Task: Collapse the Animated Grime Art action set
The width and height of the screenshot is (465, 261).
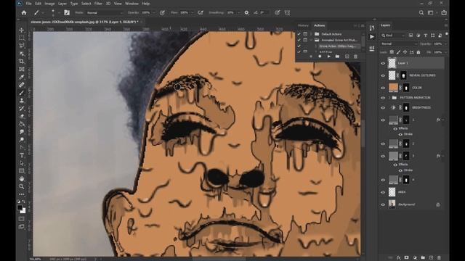Action: (x=311, y=40)
